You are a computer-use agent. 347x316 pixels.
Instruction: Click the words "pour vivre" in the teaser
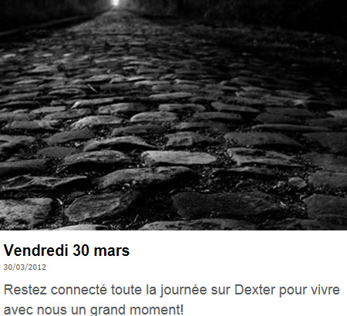(309, 291)
